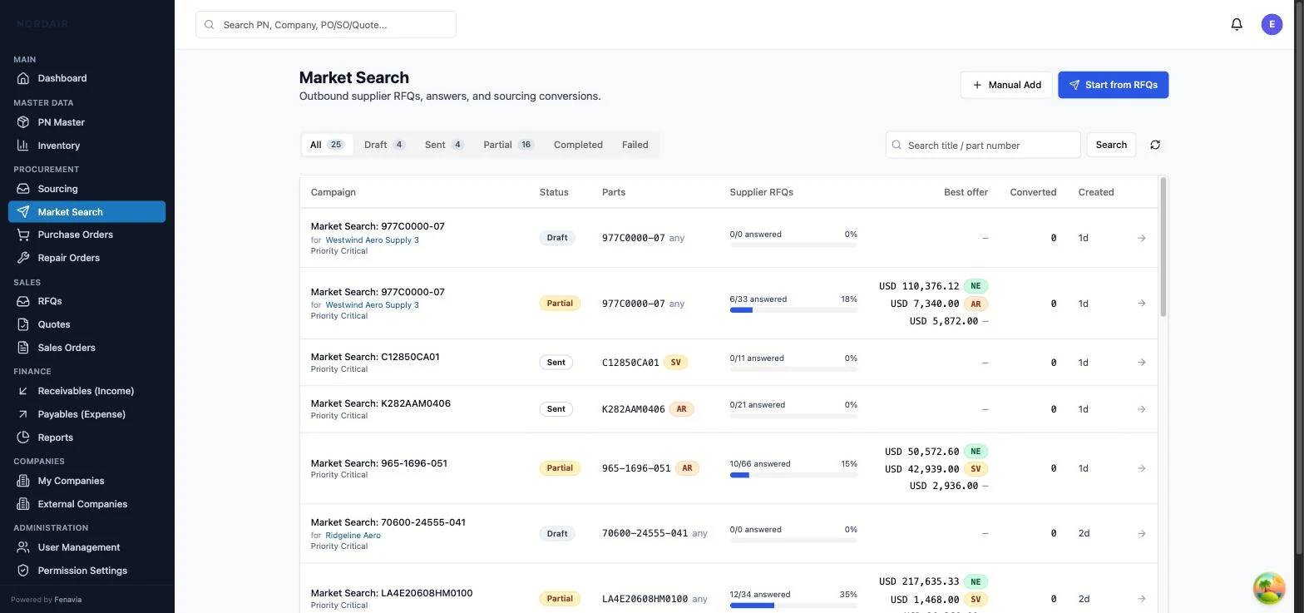
Task: Open Westwind Aero Supply 3 link in first row
Action: [372, 240]
